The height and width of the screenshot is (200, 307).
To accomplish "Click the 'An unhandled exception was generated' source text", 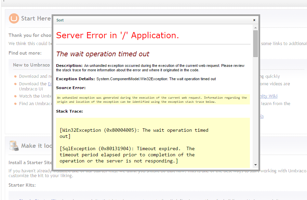I will 152,100.
